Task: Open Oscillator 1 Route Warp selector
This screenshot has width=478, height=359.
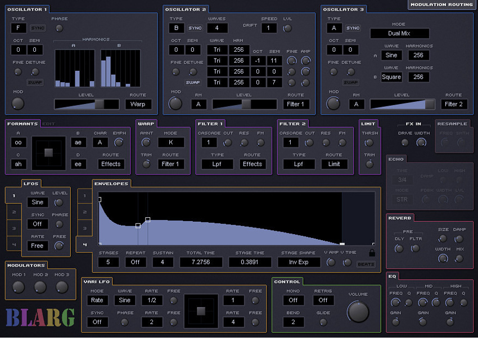Action: coord(138,104)
